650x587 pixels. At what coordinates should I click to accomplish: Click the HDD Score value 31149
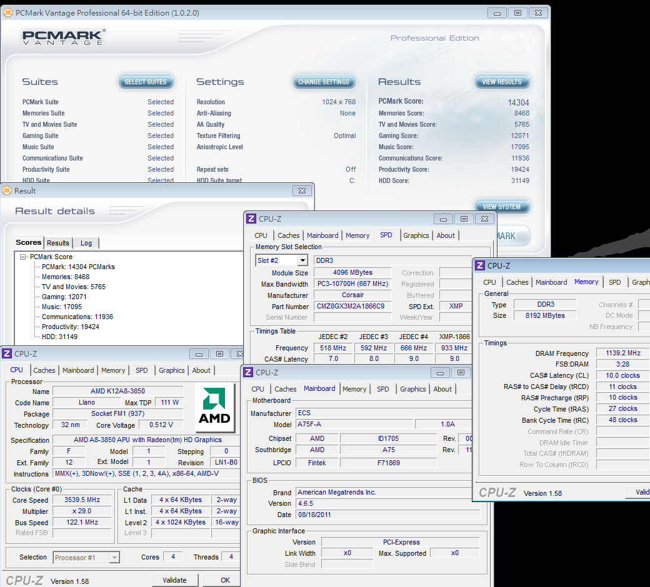[520, 180]
